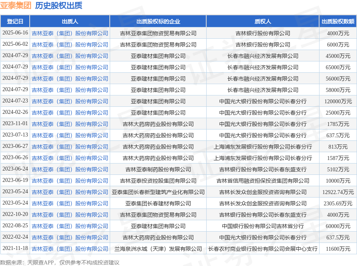357x266 pixels.
Task: Open the 出质人 link in the 2023-06-27 row
Action: pyautogui.click(x=70, y=147)
